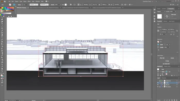The image size is (180, 101).
Task: Expand Stroke row in Appearance panel
Action: click(160, 72)
